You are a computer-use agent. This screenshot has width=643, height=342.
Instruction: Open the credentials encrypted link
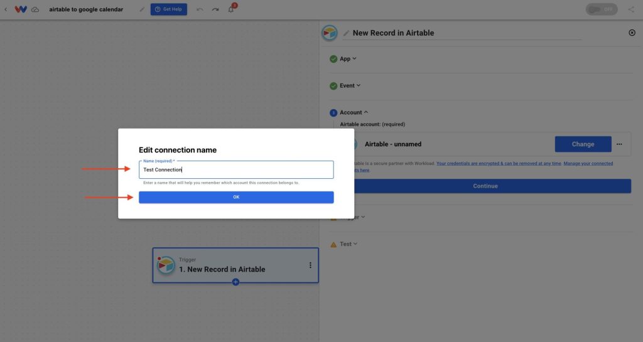[x=499, y=163]
